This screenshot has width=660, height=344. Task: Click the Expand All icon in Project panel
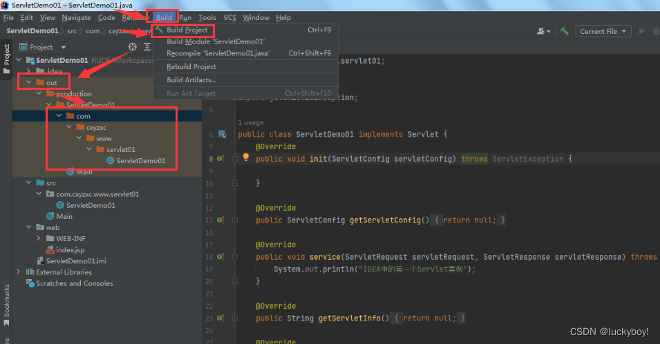[x=147, y=47]
